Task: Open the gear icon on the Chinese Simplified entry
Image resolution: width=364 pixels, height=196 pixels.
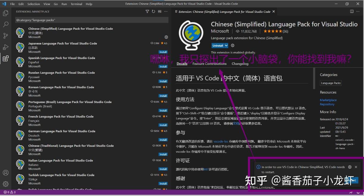Action: [x=166, y=37]
